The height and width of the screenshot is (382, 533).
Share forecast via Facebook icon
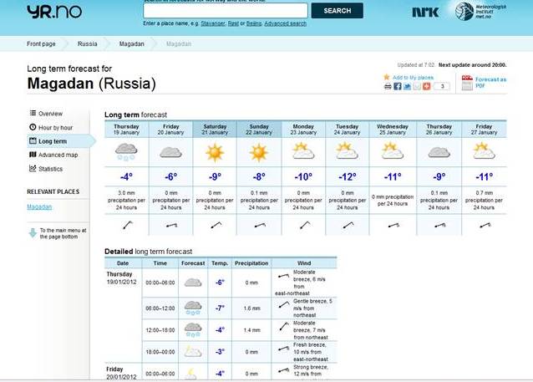[x=398, y=86]
